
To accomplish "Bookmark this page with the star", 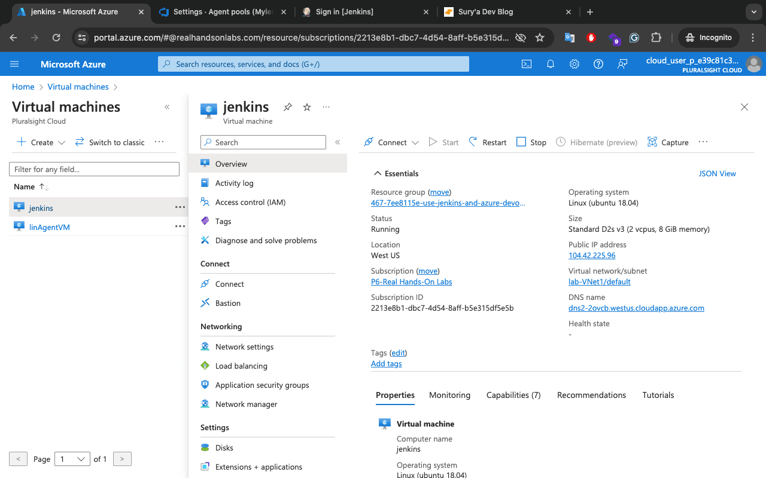I will (540, 38).
